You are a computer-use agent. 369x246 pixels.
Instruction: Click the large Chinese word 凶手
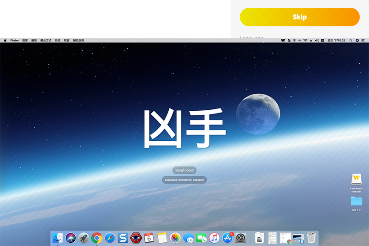click(x=185, y=128)
